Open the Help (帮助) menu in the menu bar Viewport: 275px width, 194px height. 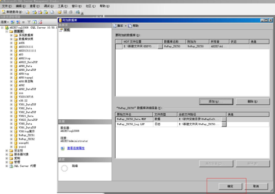click(x=105, y=6)
